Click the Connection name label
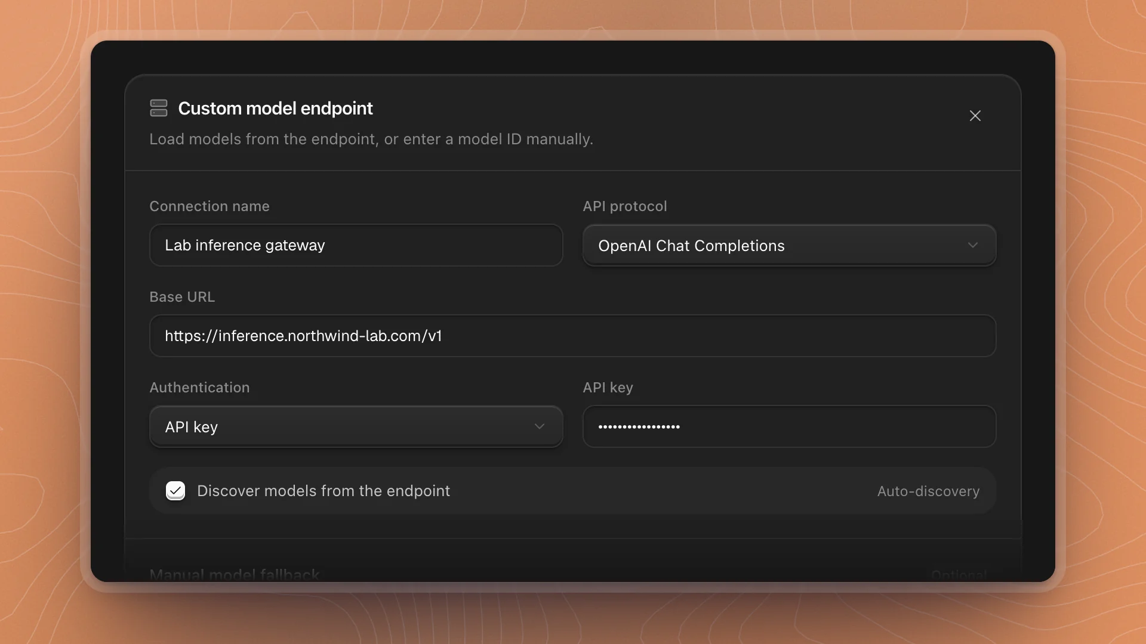 [x=210, y=206]
